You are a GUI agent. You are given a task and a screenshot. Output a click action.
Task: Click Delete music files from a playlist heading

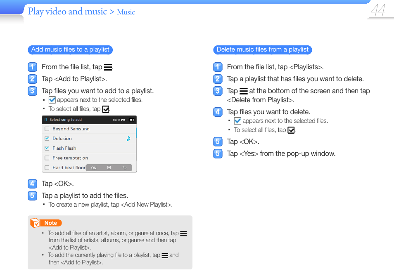point(263,49)
